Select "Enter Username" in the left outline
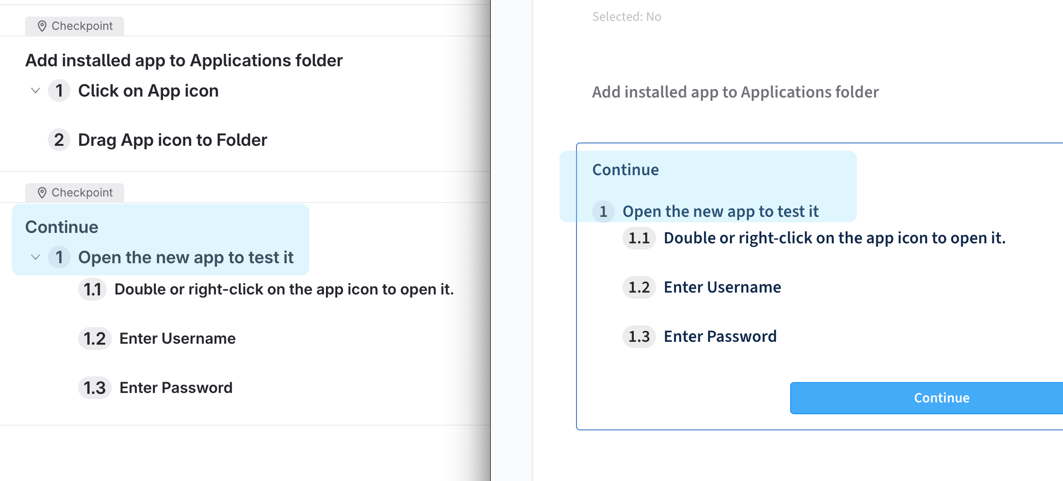Screen dimensions: 1063x481 point(177,338)
